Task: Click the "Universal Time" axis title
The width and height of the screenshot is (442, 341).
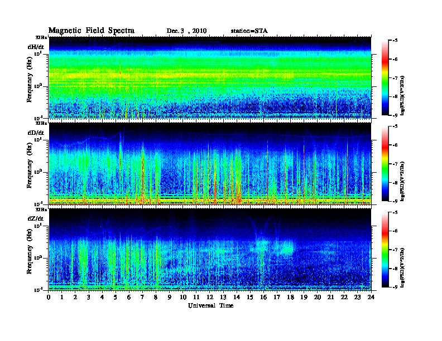Action: tap(211, 305)
